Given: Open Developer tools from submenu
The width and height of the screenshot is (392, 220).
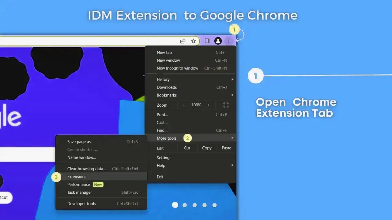Looking at the screenshot, I should (x=101, y=204).
